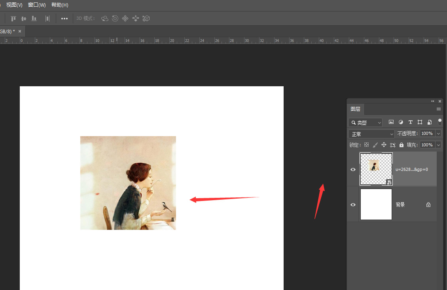Image resolution: width=447 pixels, height=290 pixels.
Task: Hide the u=2628...&gp=0 layer
Action: (352, 169)
